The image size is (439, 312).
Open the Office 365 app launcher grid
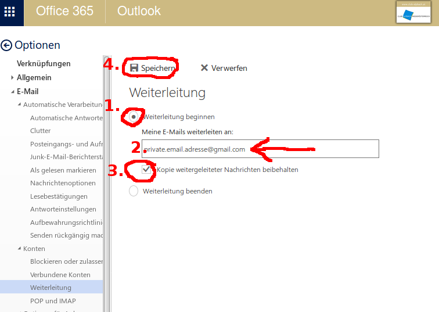click(9, 12)
